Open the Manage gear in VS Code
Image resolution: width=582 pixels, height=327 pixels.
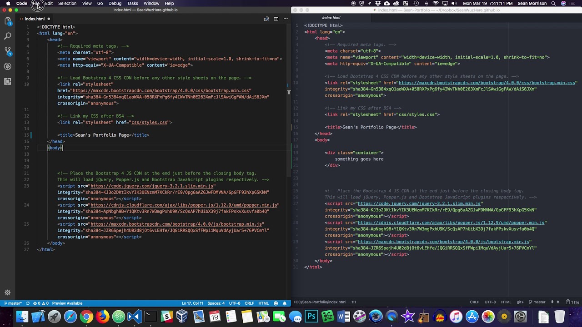[x=8, y=293]
